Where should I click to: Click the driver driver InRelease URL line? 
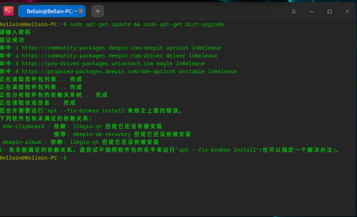[x=109, y=56]
